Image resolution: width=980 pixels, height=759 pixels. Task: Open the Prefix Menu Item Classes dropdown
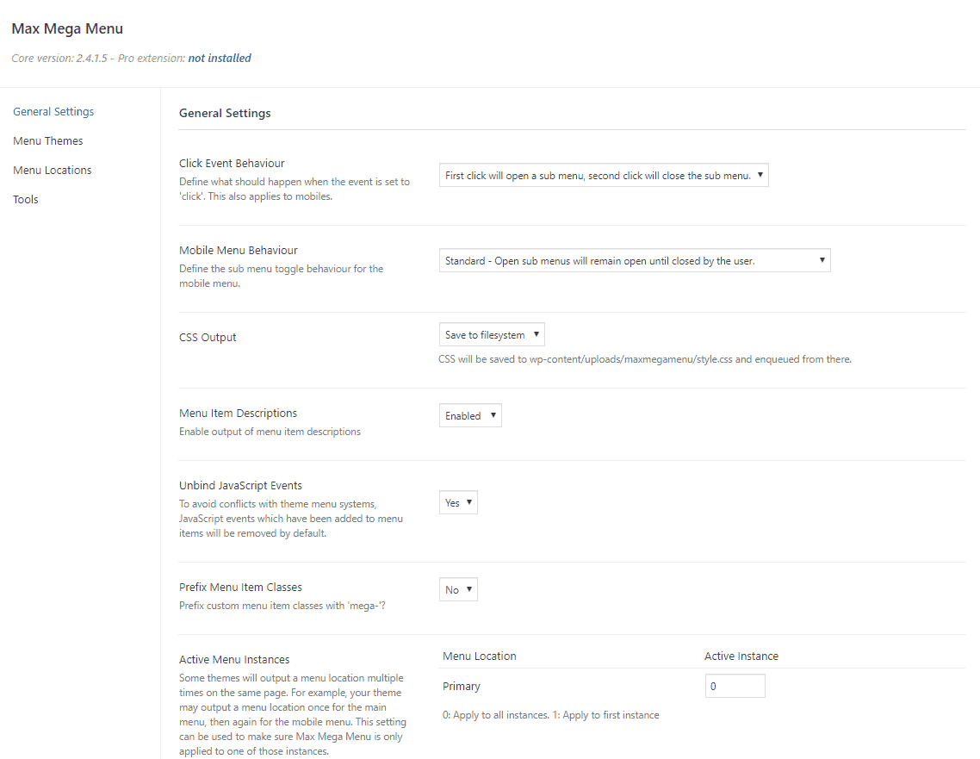coord(458,590)
